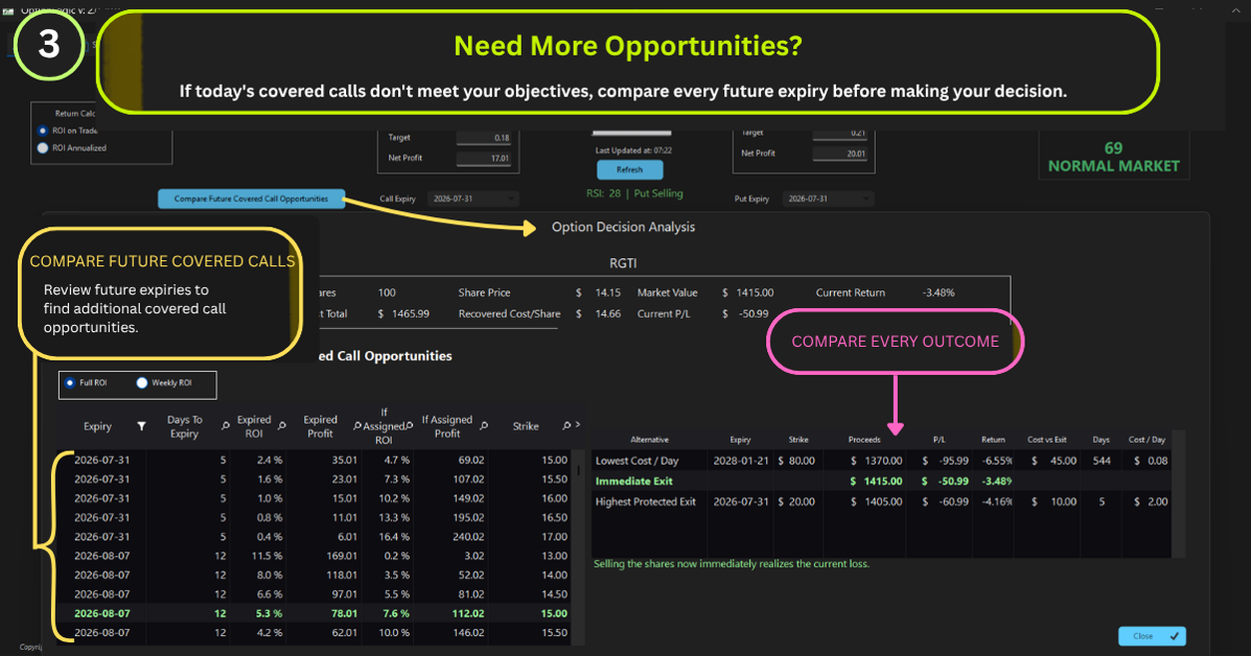This screenshot has height=656, width=1251.
Task: Click the call Target input field 0.18
Action: point(484,138)
